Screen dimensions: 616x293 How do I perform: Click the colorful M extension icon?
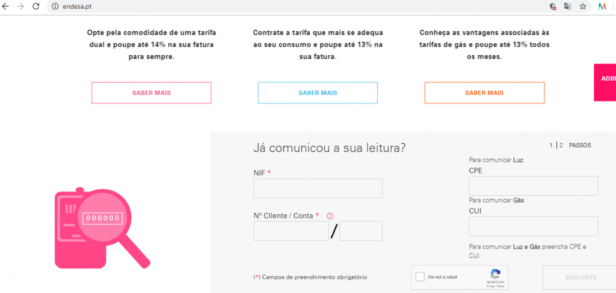pos(602,6)
